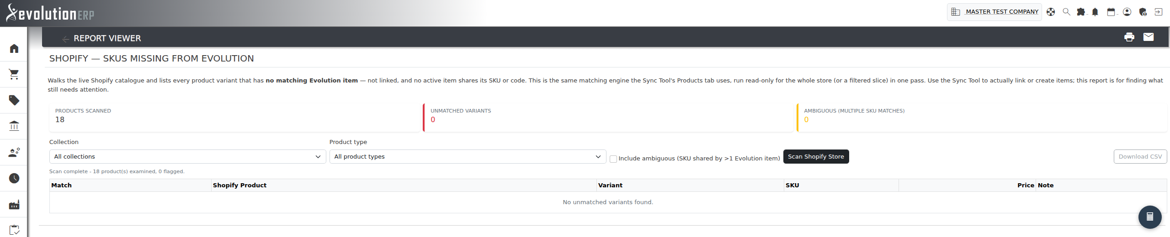Tick the Include ambiguous checkbox

coord(613,159)
